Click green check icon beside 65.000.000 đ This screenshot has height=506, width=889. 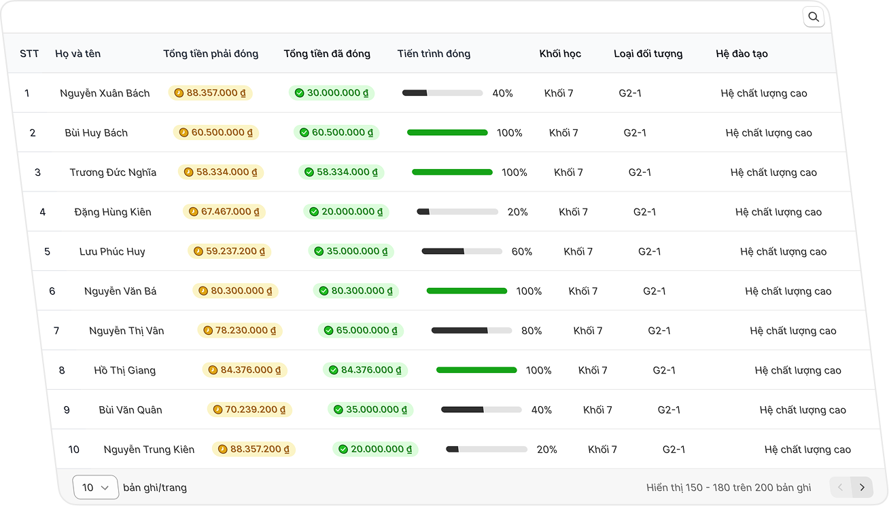[x=328, y=331]
